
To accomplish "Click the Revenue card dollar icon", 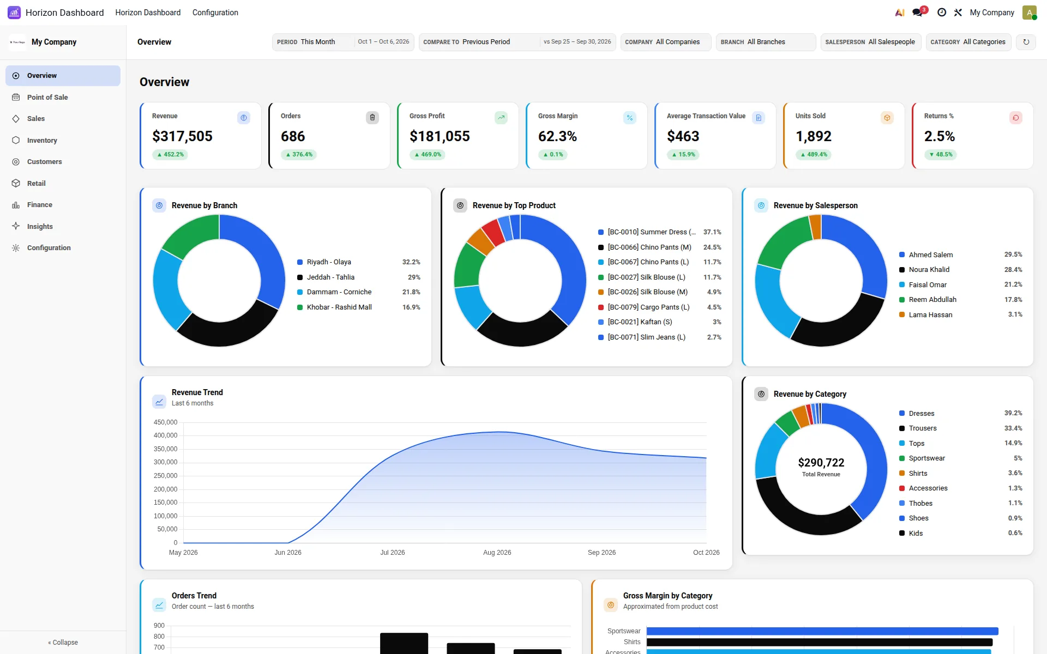I will pos(244,118).
